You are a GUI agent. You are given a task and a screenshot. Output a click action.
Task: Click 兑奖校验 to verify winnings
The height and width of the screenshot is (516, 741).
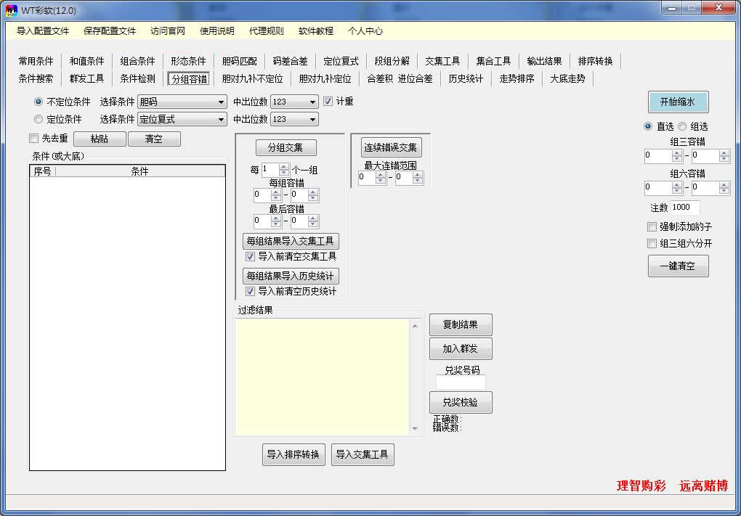click(461, 402)
